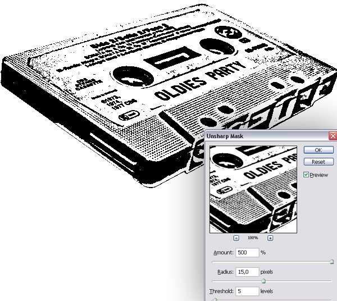Click the Amount slider handle

[332, 262]
